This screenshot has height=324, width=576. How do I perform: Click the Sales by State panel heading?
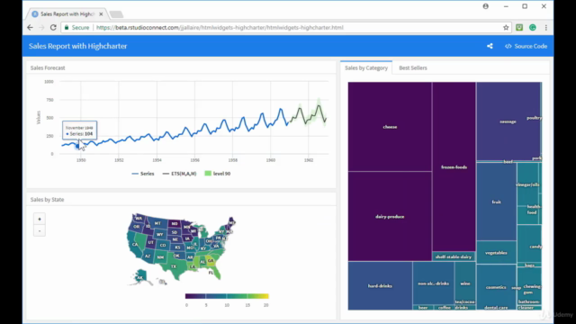(x=47, y=200)
